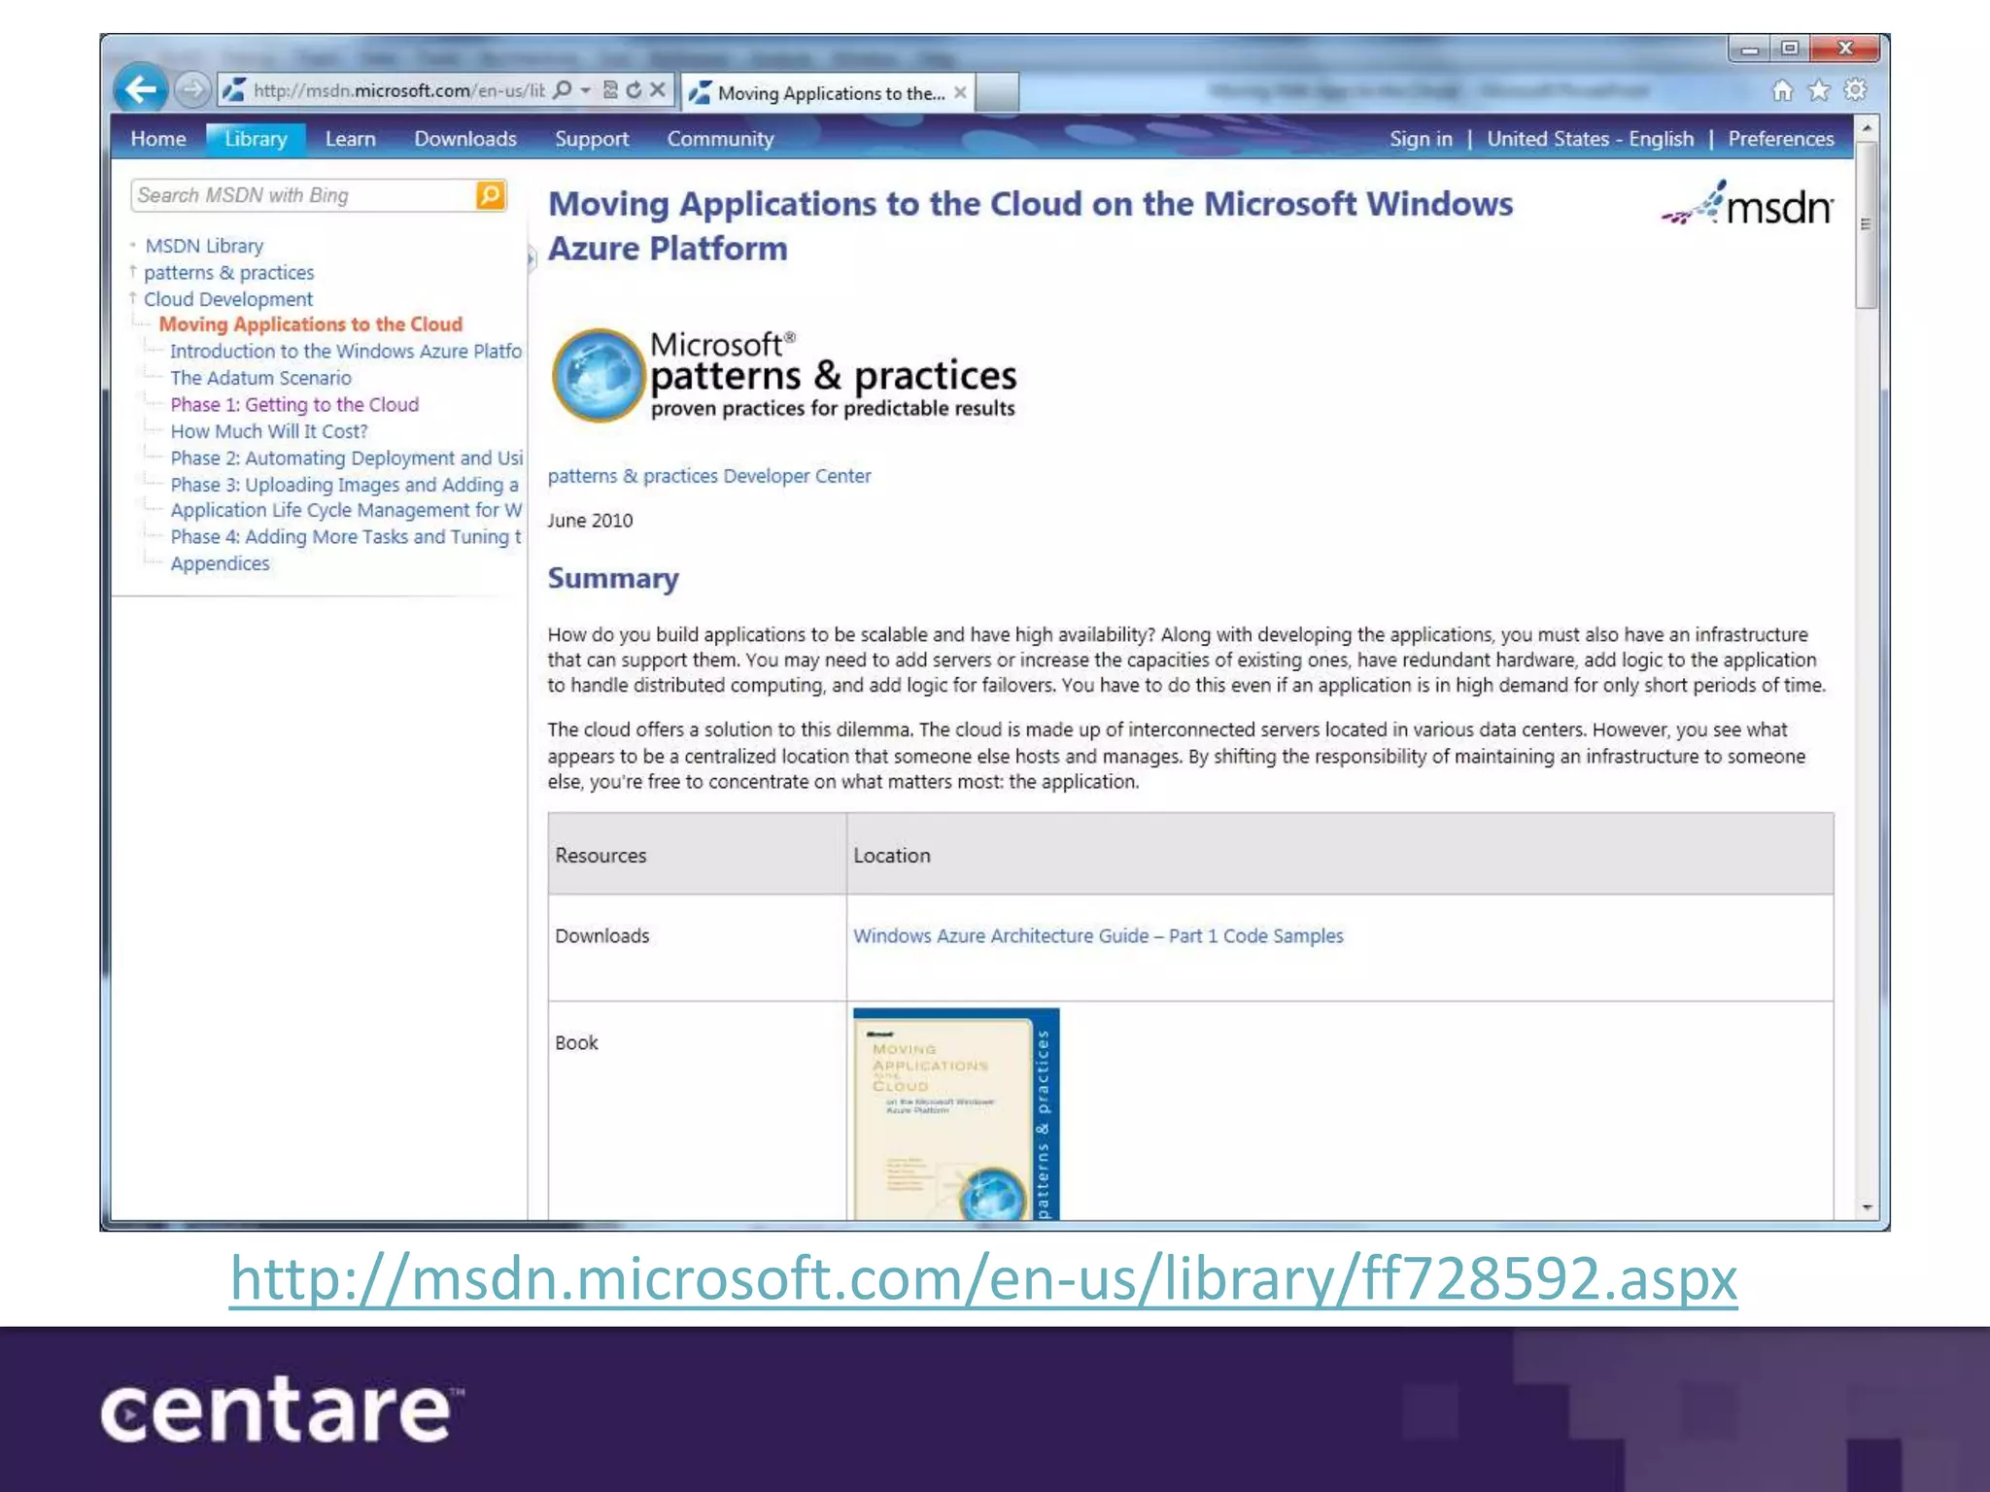Click the browser Home icon

1782,90
